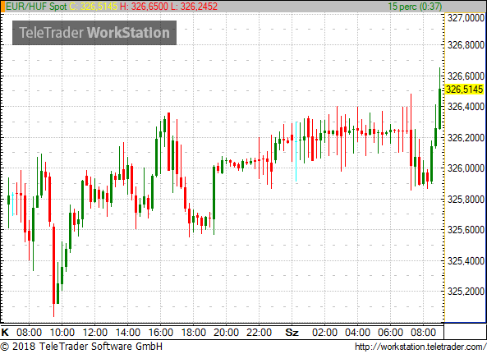Viewport: 487px width, 354px height.
Task: Click the 327,0000 price axis label
Action: (x=466, y=18)
